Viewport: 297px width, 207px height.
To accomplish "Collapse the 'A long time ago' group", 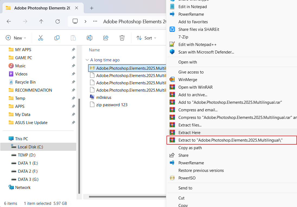I will (x=87, y=60).
